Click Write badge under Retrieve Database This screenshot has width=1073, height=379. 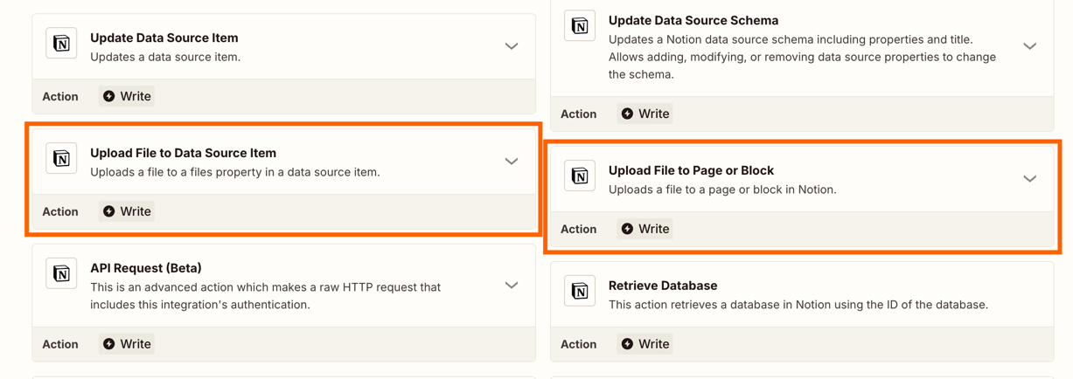click(644, 344)
